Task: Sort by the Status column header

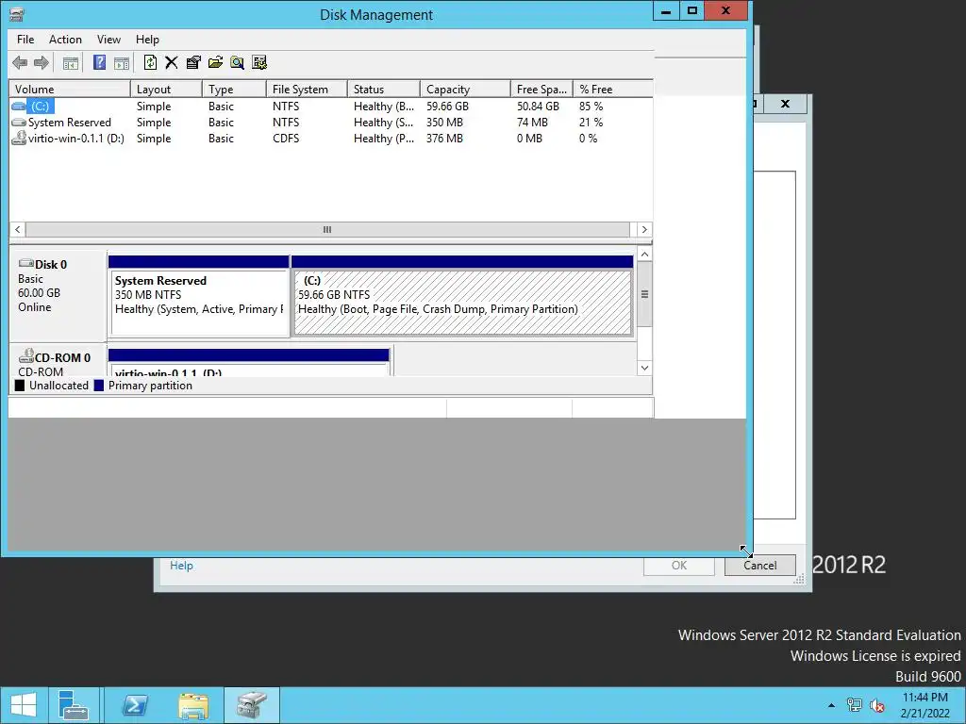Action: [x=384, y=90]
